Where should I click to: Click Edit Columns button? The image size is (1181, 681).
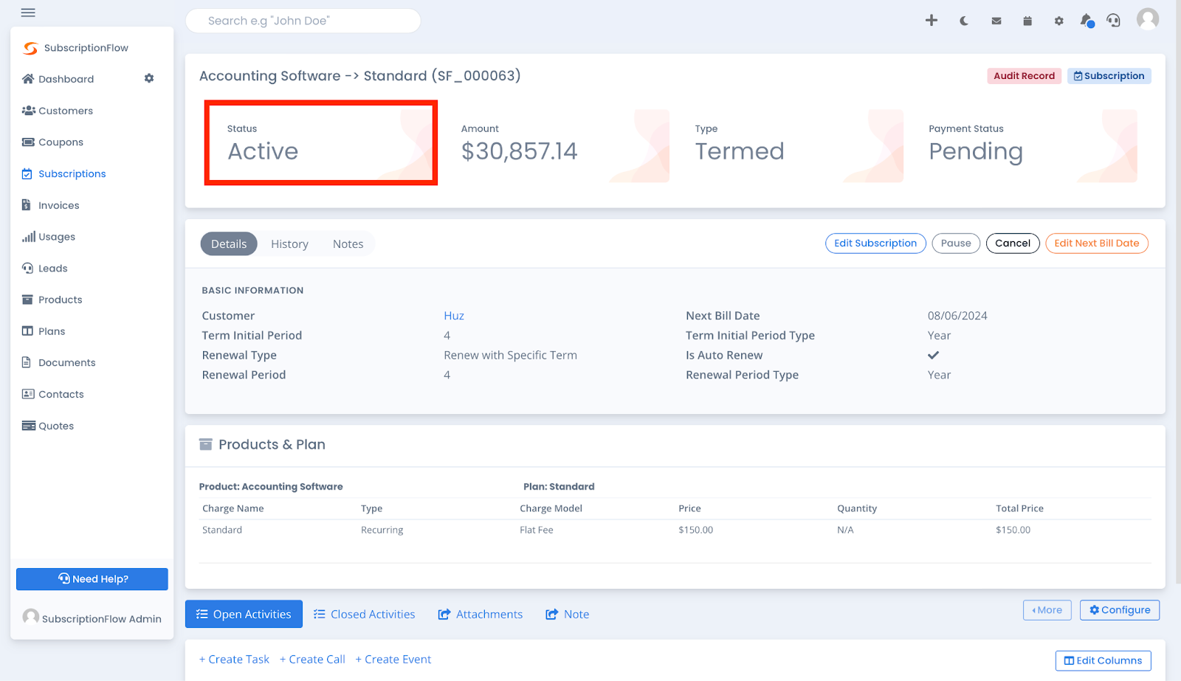tap(1103, 660)
